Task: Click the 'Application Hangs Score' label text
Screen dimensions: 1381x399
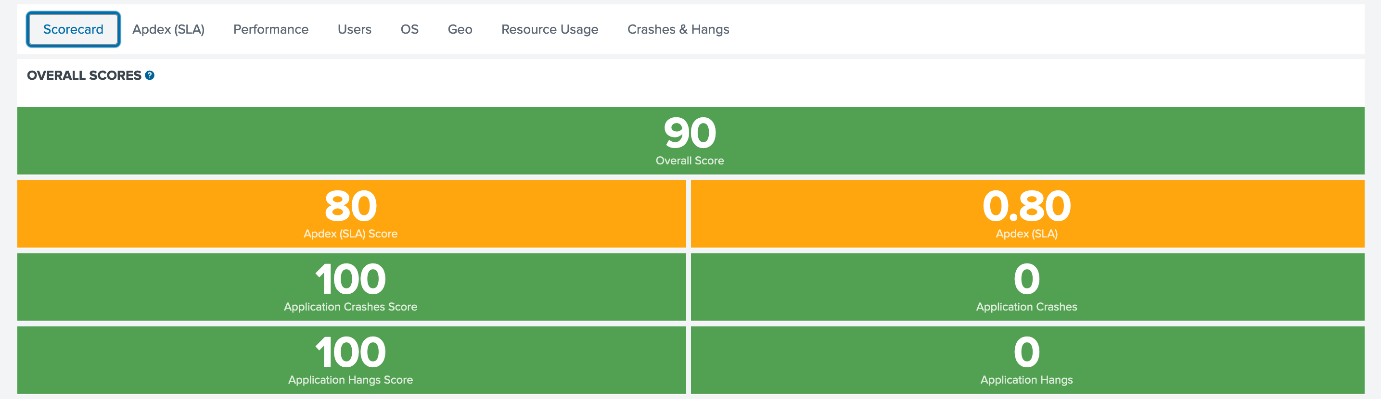Action: tap(351, 380)
